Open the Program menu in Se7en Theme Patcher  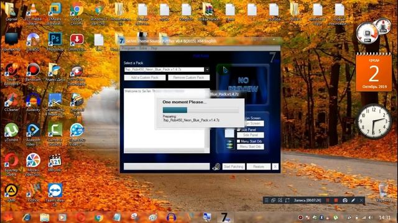pyautogui.click(x=129, y=48)
